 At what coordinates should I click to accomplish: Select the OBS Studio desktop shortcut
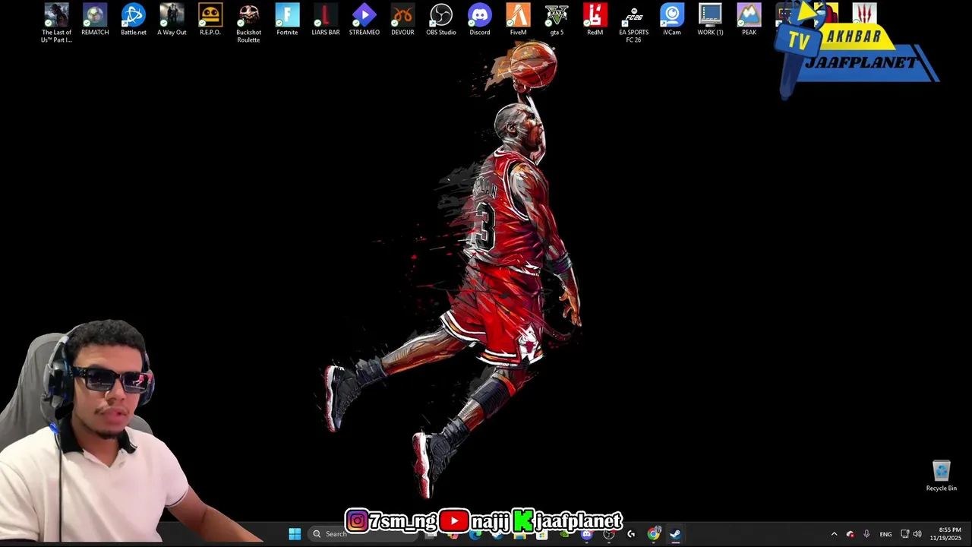(x=441, y=20)
